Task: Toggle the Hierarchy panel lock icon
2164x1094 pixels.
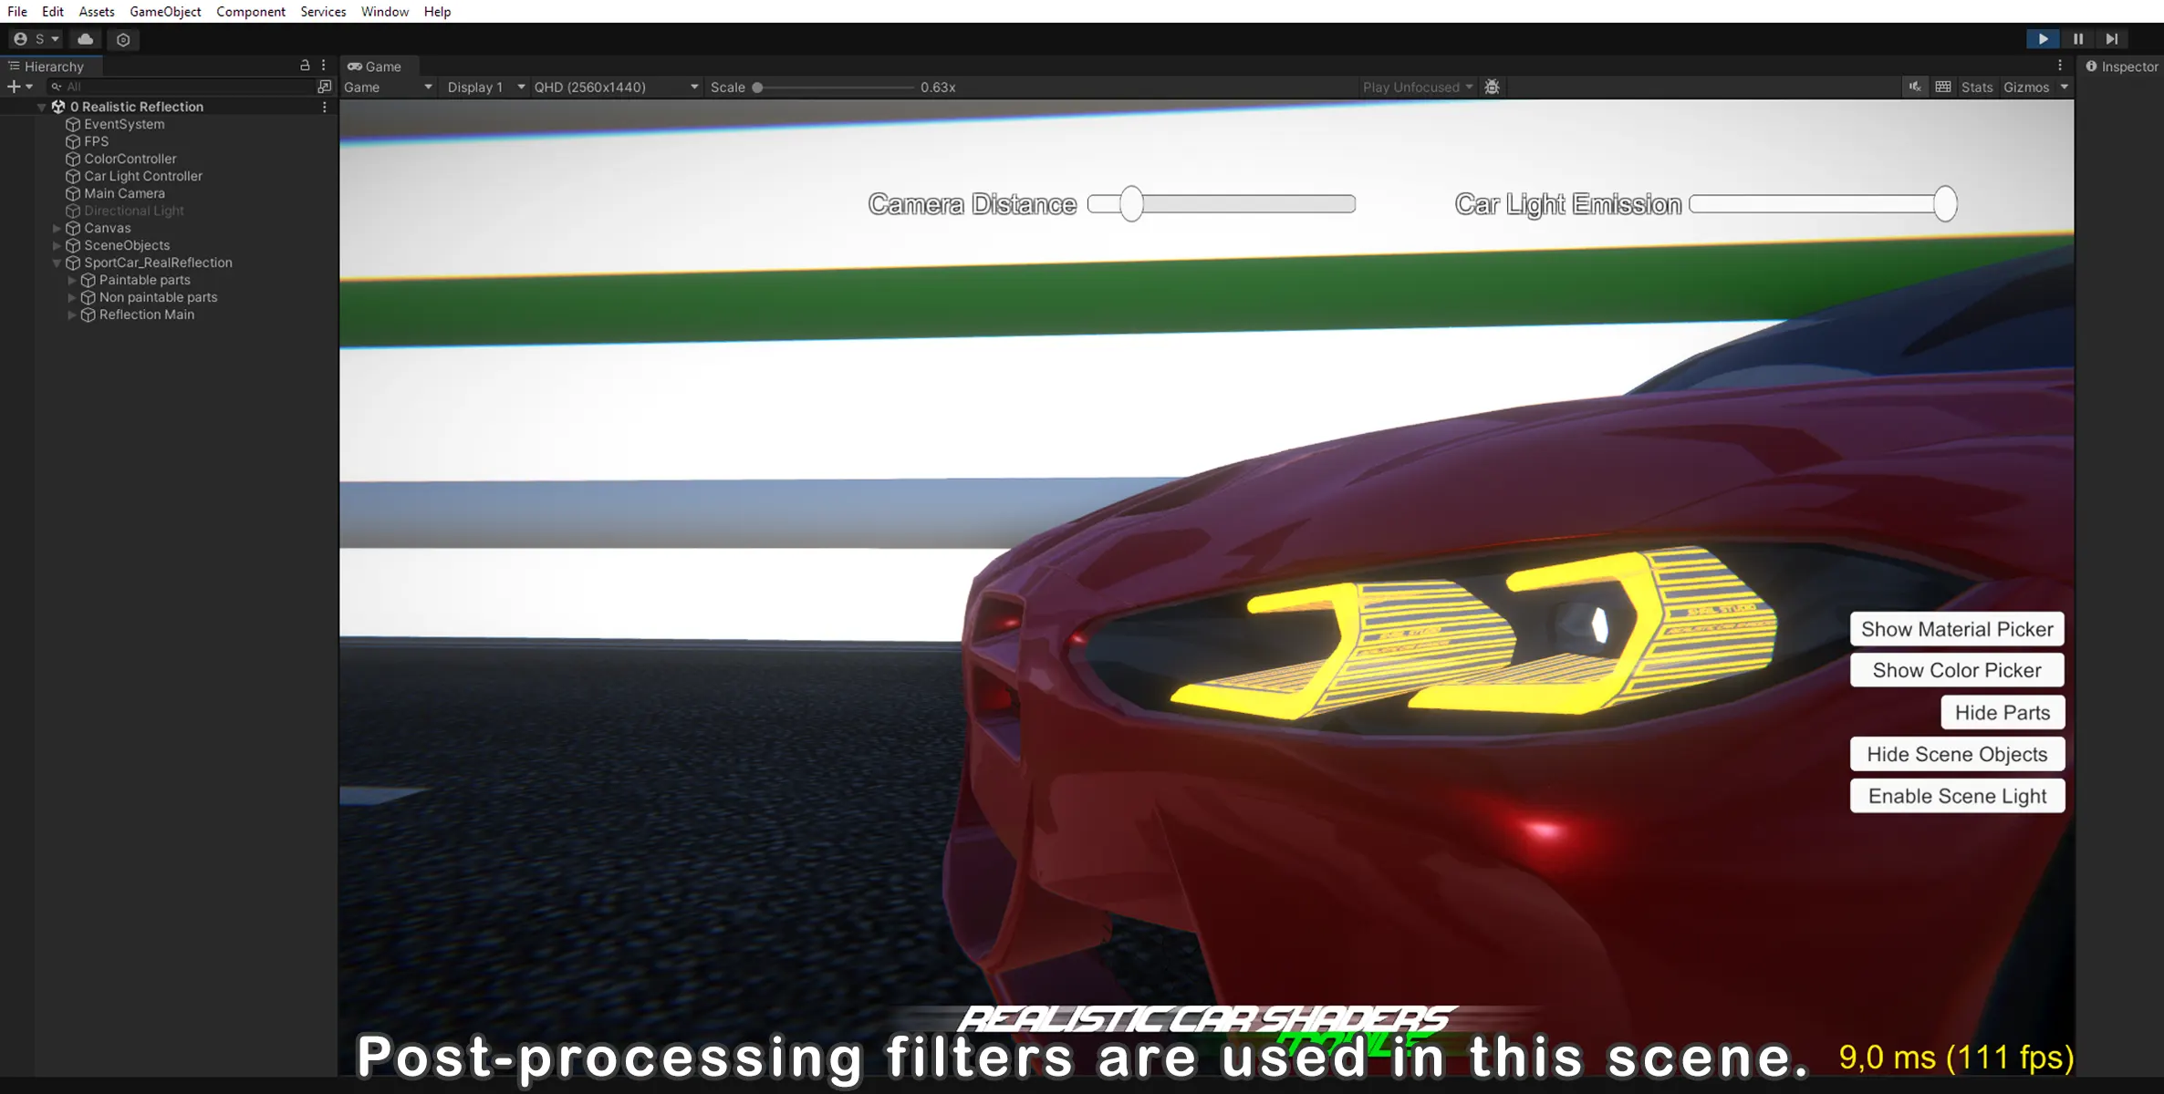Action: pyautogui.click(x=305, y=66)
